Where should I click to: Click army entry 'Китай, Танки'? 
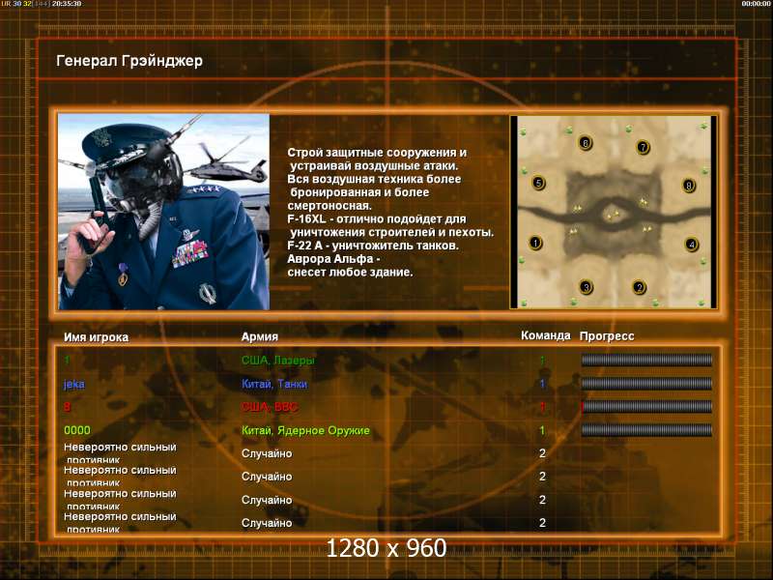[274, 384]
